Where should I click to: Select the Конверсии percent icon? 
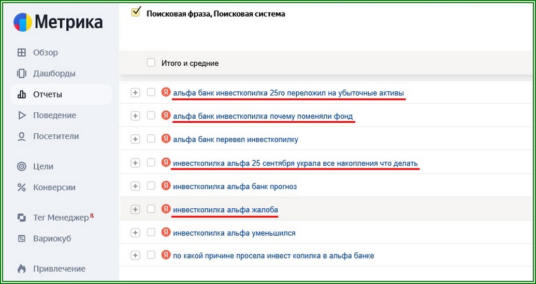click(x=22, y=188)
